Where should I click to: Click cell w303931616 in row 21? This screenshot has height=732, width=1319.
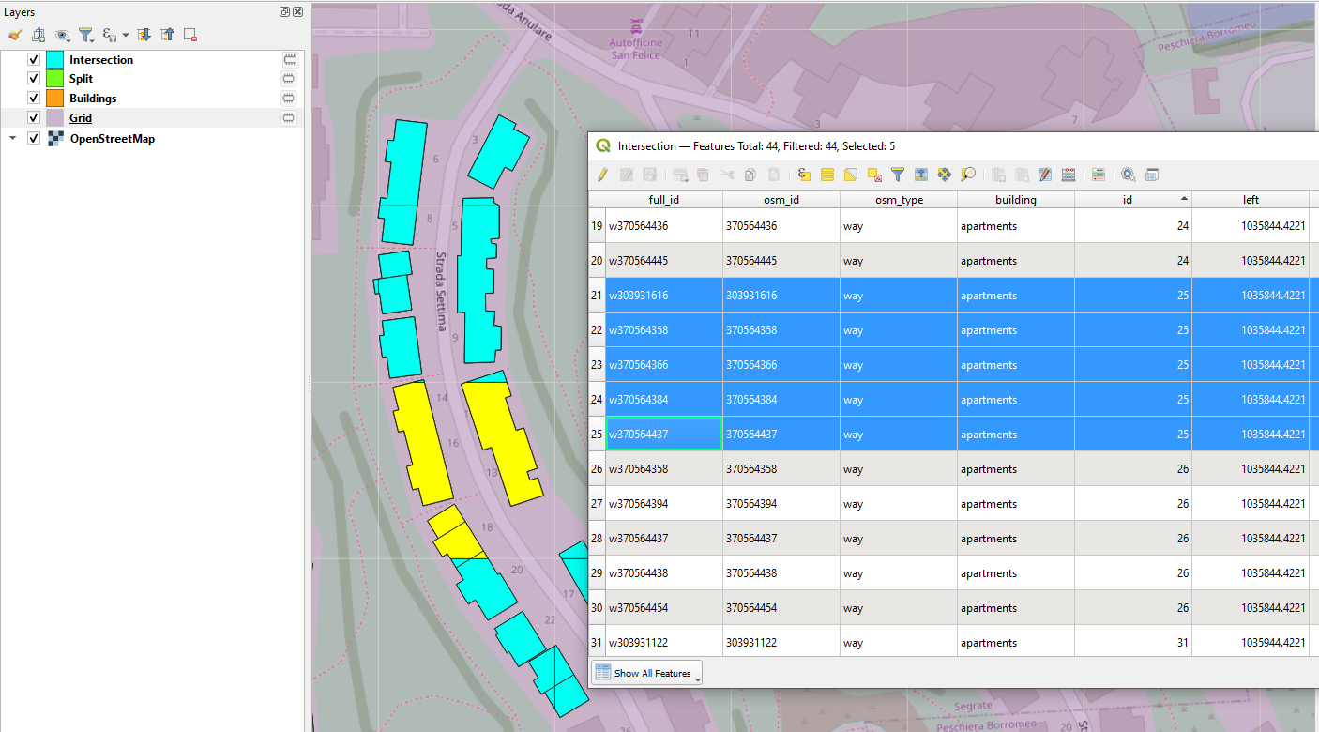[664, 296]
